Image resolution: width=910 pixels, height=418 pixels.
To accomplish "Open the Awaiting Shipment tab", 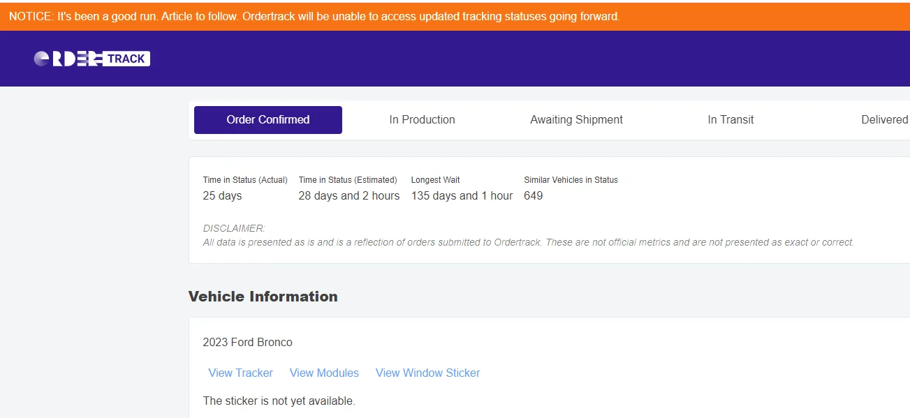I will [x=576, y=120].
